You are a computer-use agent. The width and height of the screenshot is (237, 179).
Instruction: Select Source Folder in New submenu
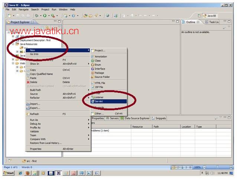click(x=108, y=77)
